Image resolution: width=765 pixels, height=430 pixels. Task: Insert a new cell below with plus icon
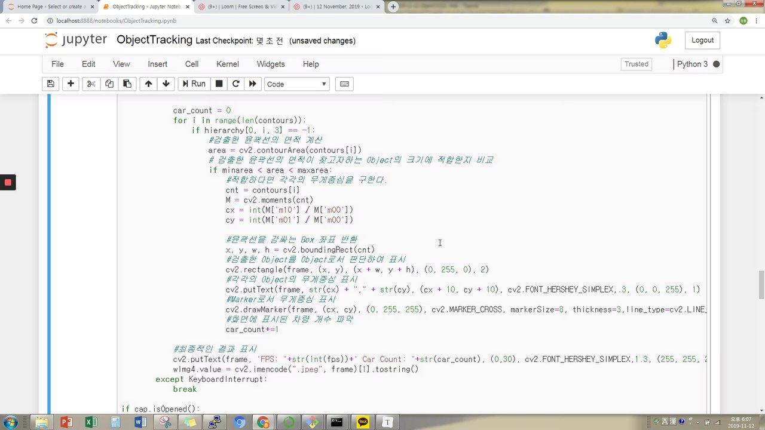click(x=71, y=84)
